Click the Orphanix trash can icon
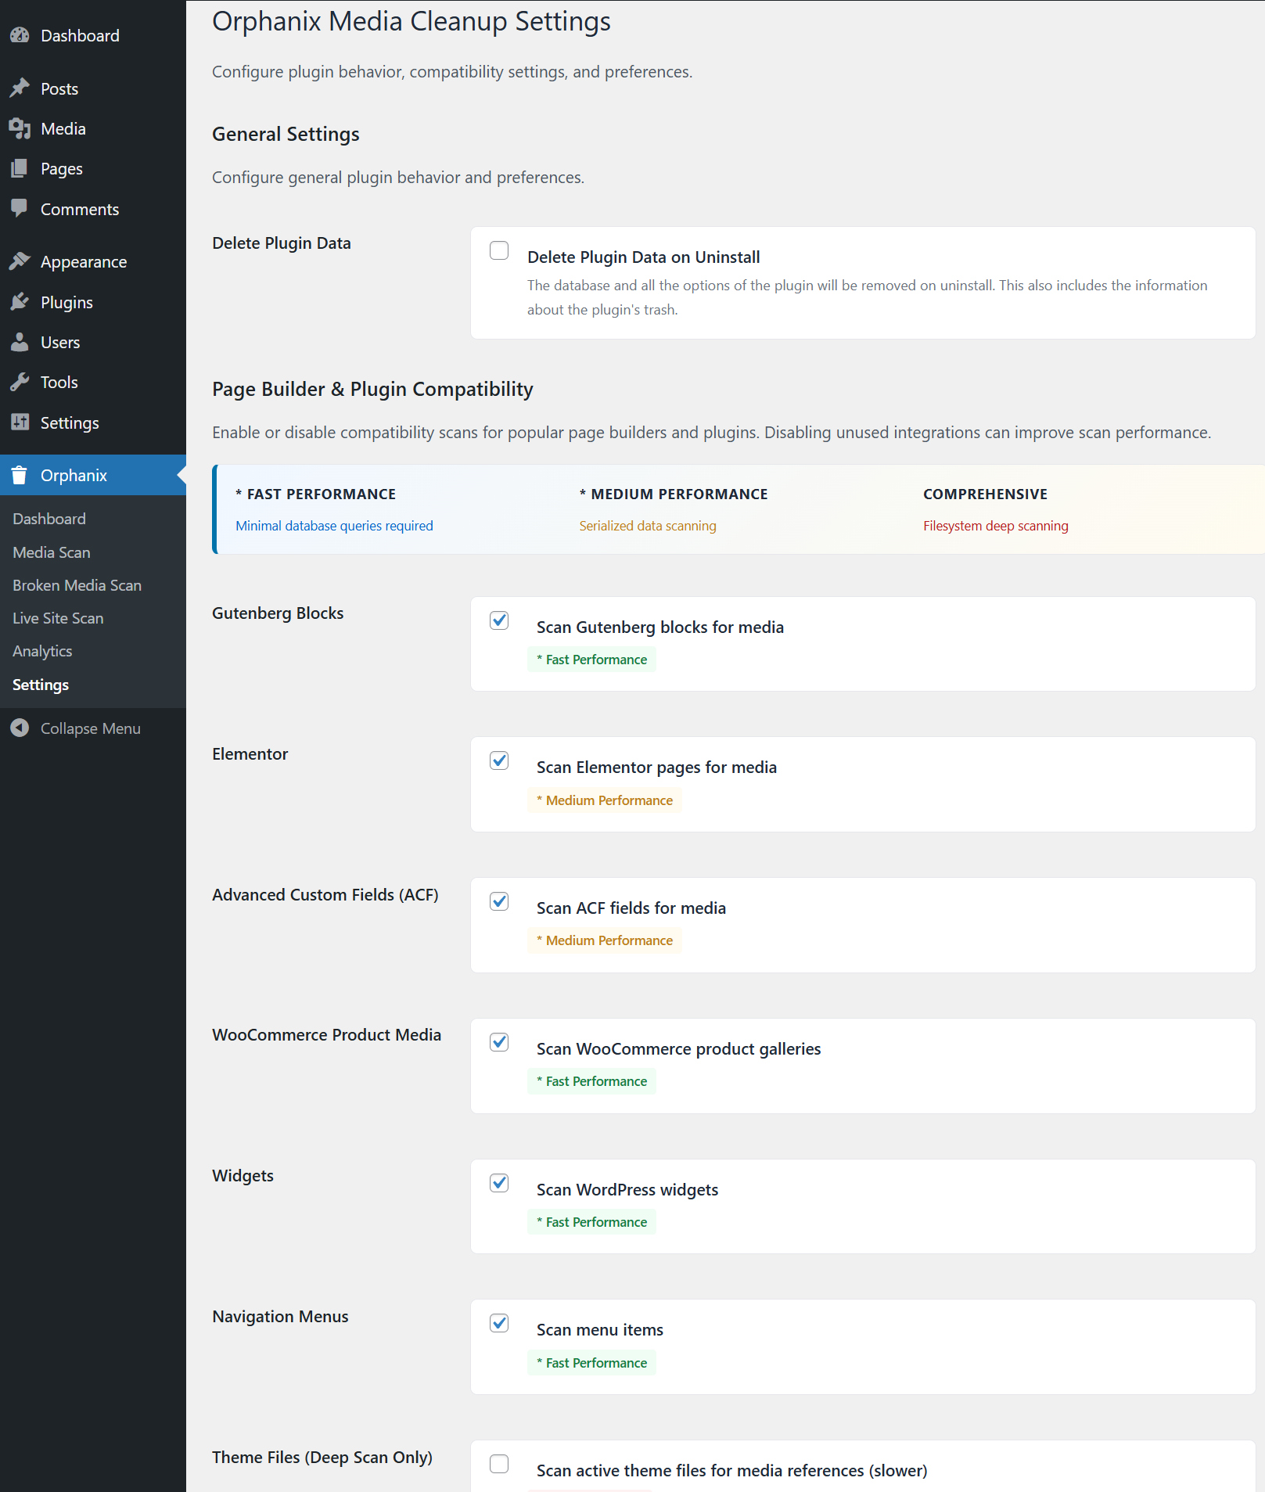1265x1492 pixels. point(20,475)
